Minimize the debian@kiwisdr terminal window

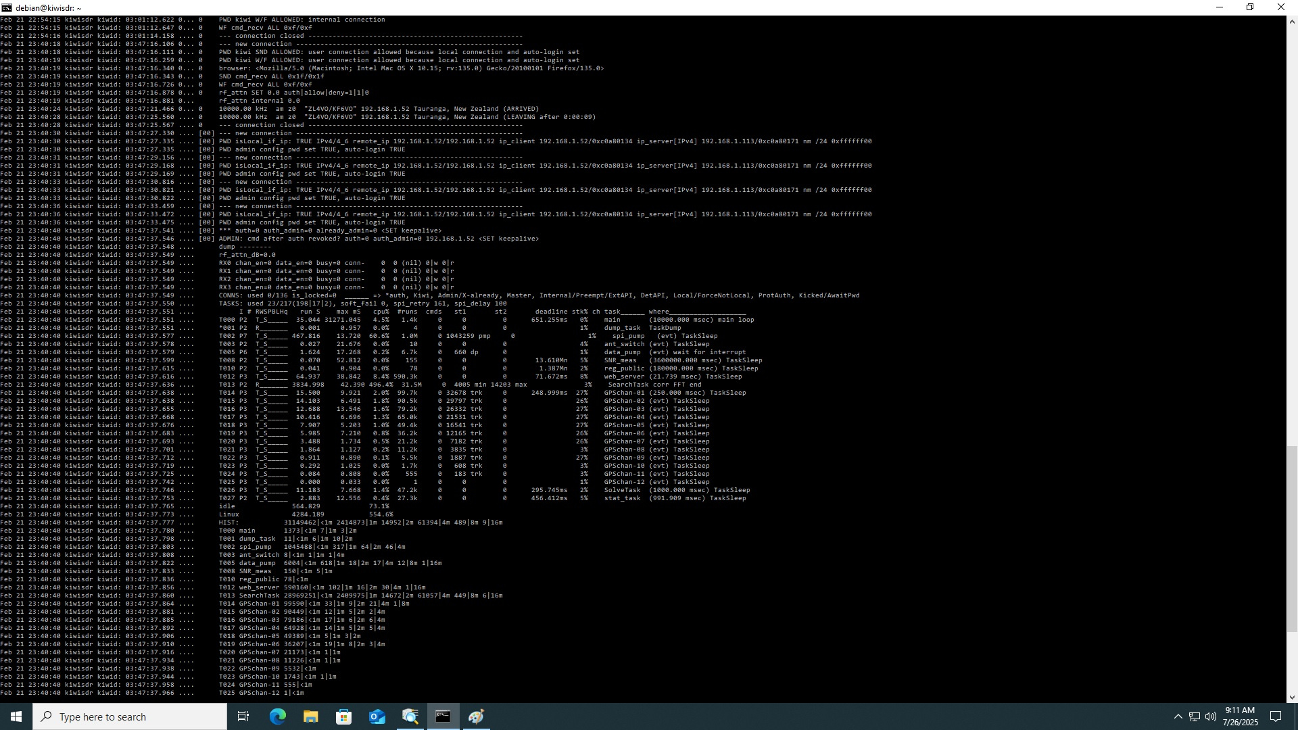click(1220, 7)
